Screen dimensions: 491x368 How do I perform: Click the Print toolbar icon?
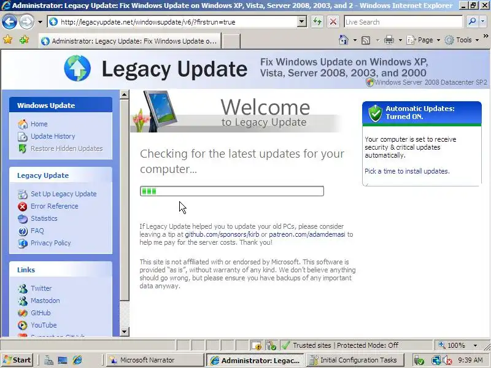click(389, 40)
